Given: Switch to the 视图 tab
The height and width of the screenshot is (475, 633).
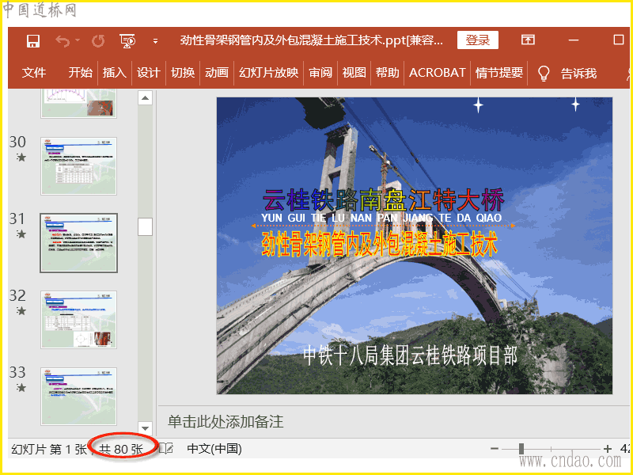Looking at the screenshot, I should pos(354,73).
